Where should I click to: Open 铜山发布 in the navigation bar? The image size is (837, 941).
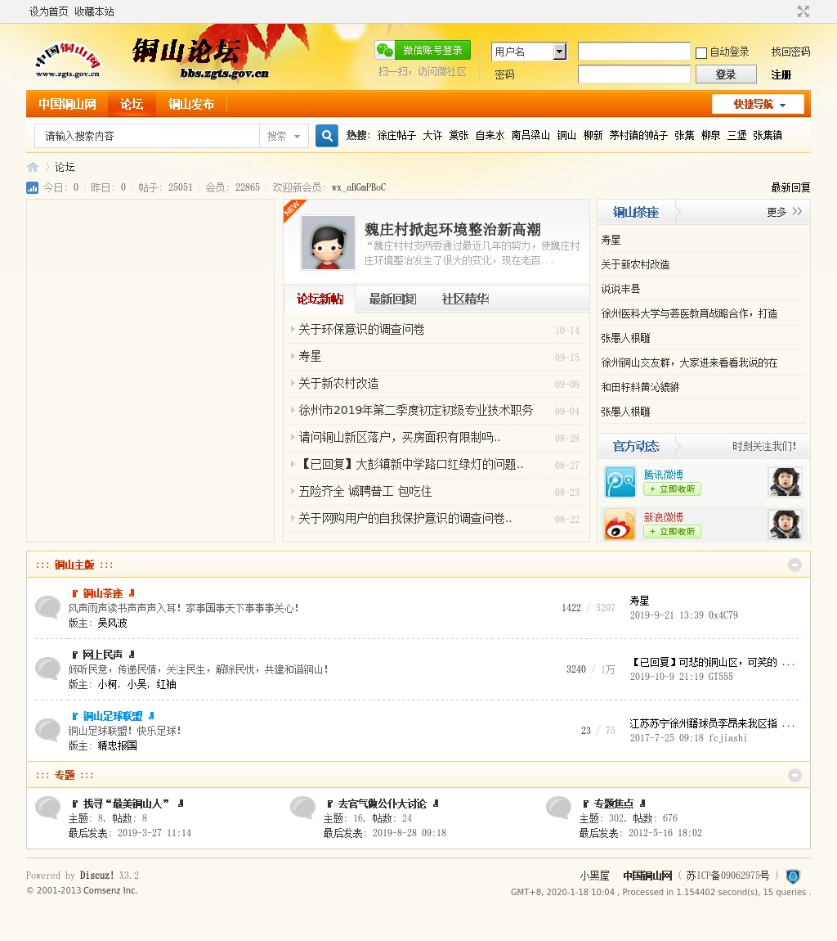pos(191,105)
